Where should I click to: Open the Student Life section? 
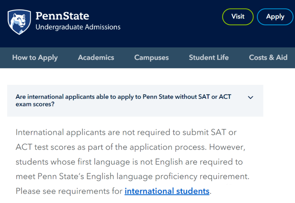pos(209,58)
